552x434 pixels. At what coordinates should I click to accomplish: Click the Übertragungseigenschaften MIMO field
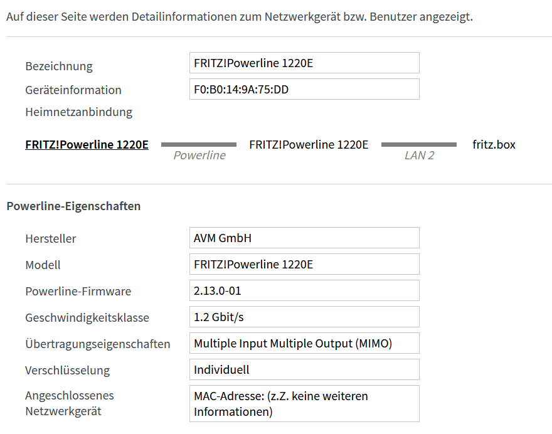(x=304, y=343)
